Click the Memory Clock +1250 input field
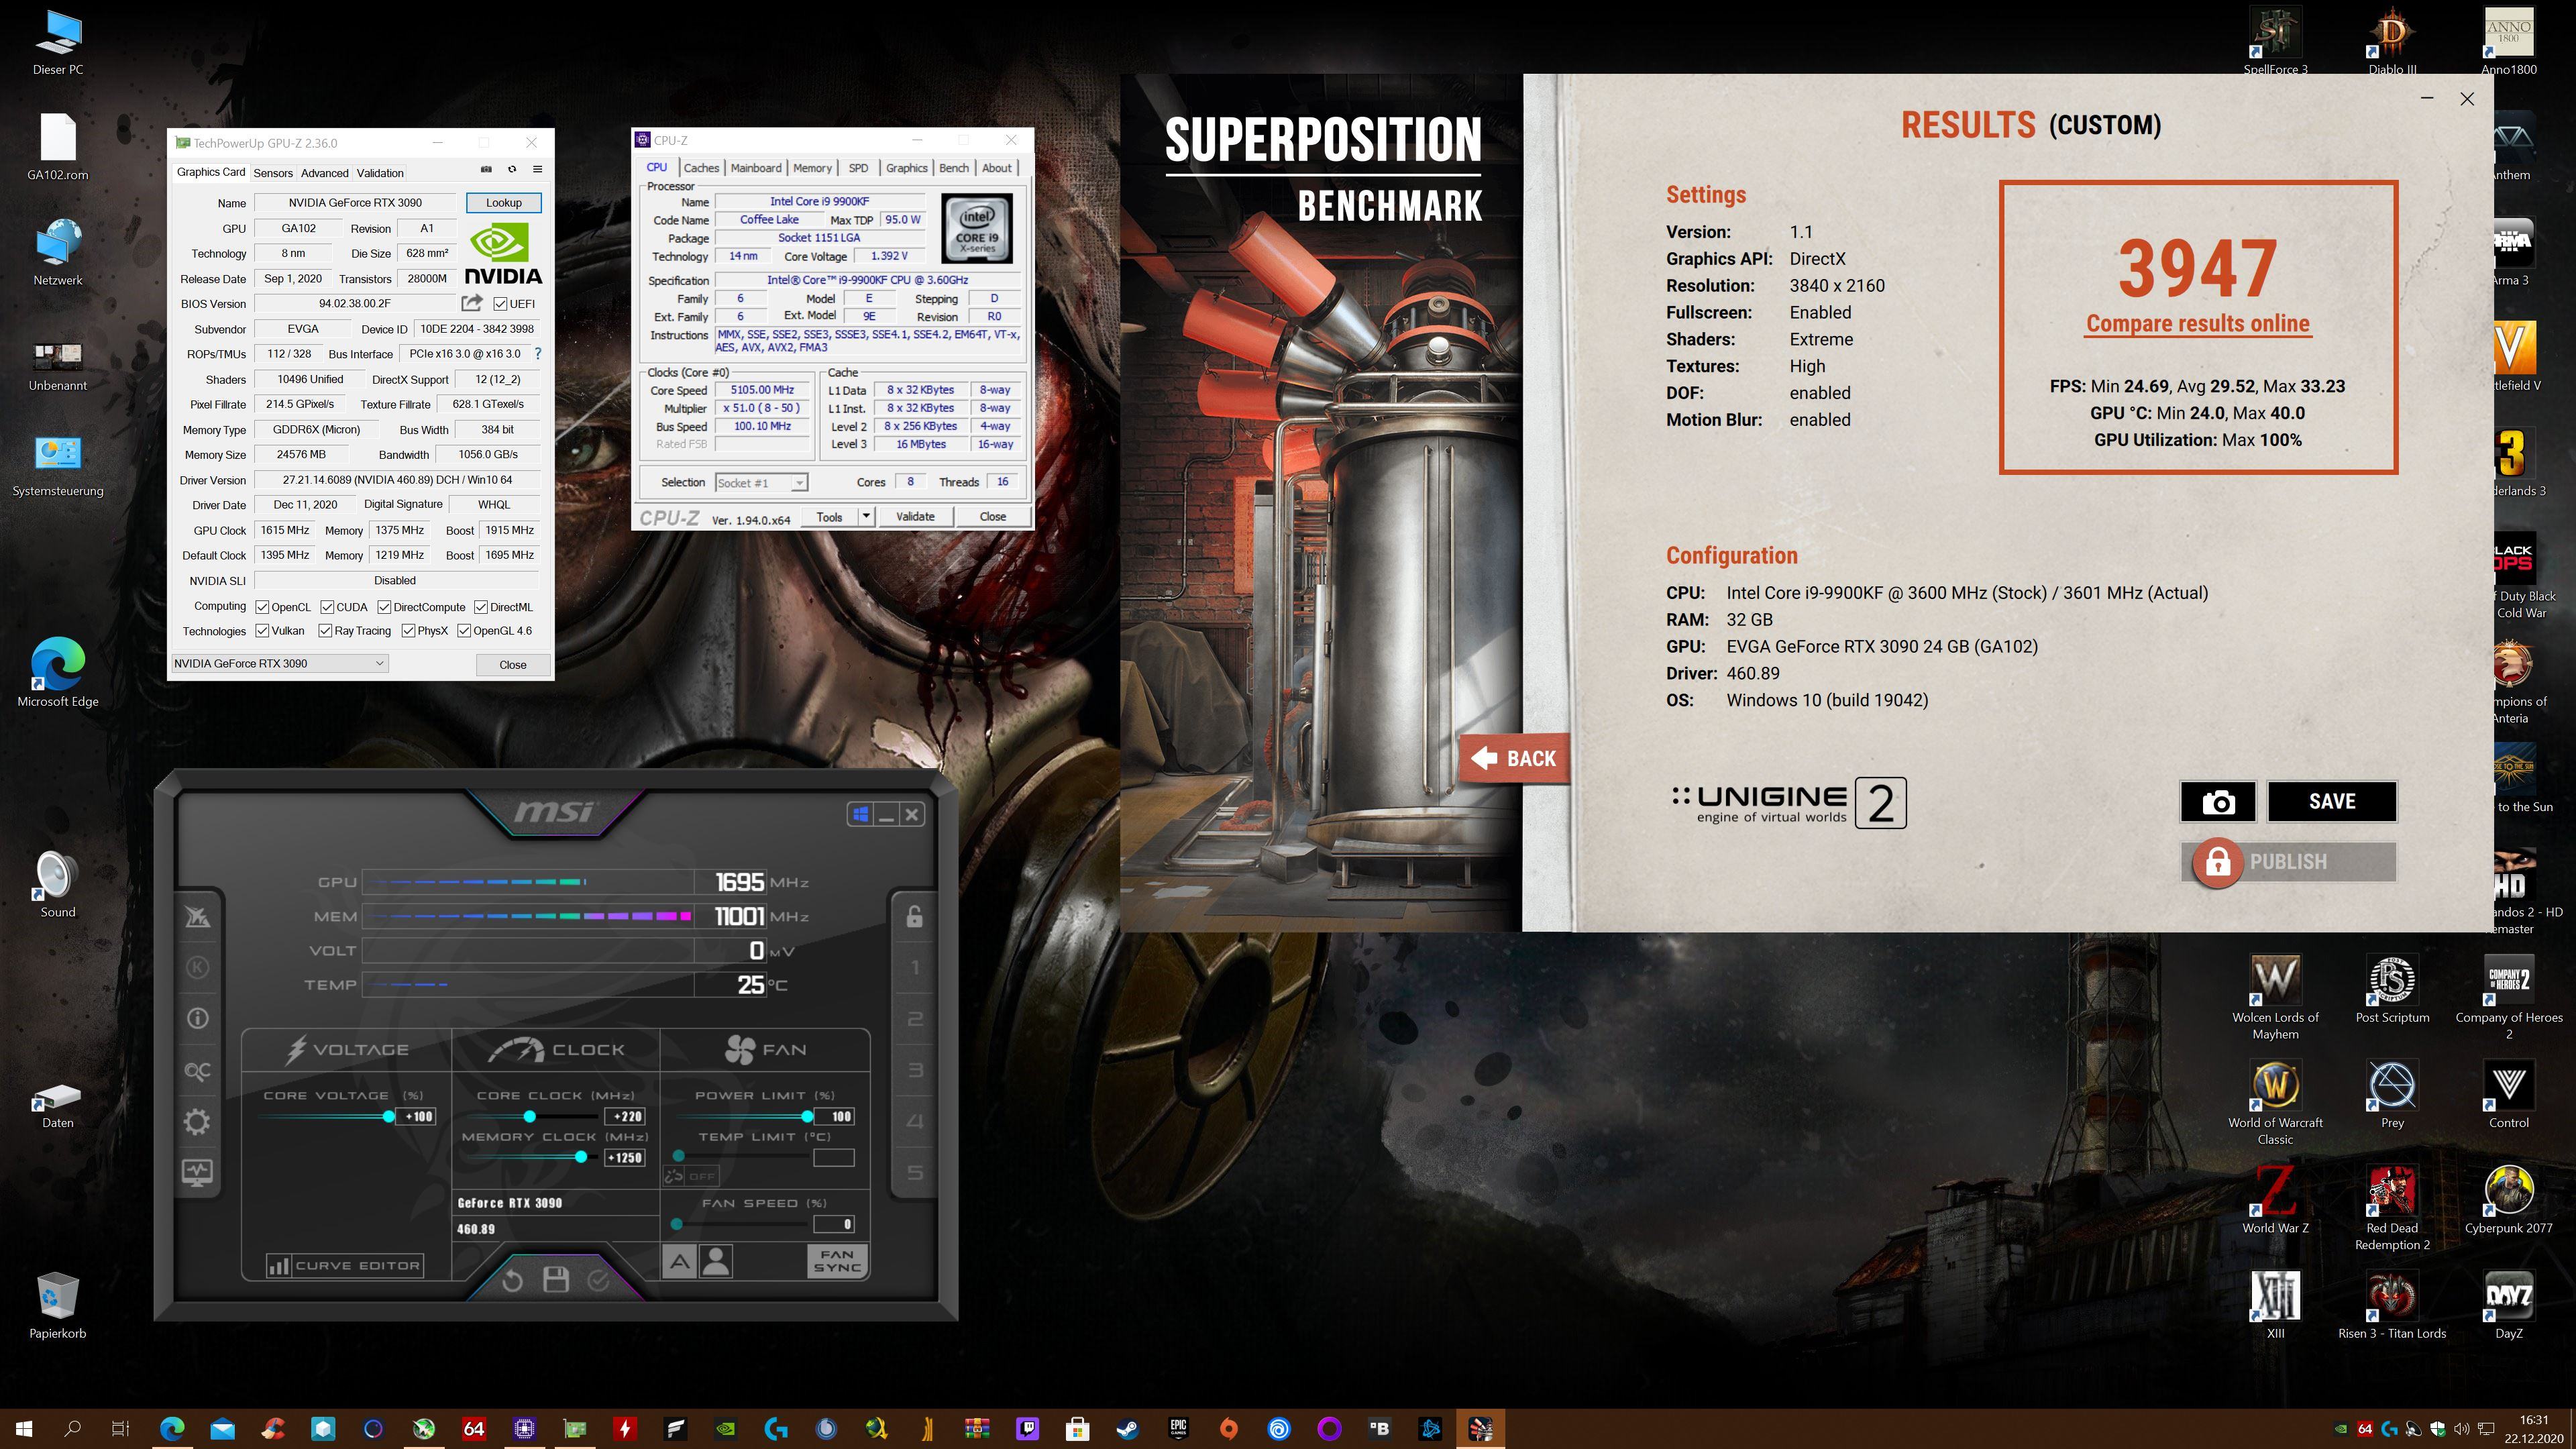 pos(625,1157)
